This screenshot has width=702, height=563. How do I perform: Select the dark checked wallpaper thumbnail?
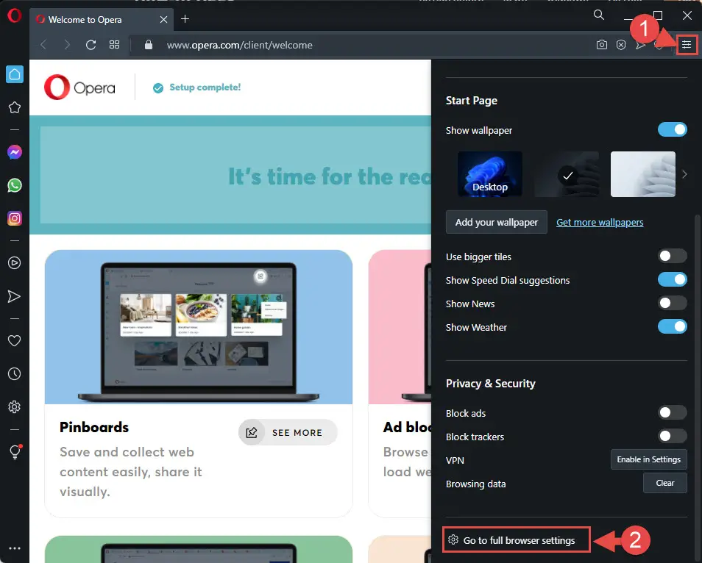(x=567, y=174)
